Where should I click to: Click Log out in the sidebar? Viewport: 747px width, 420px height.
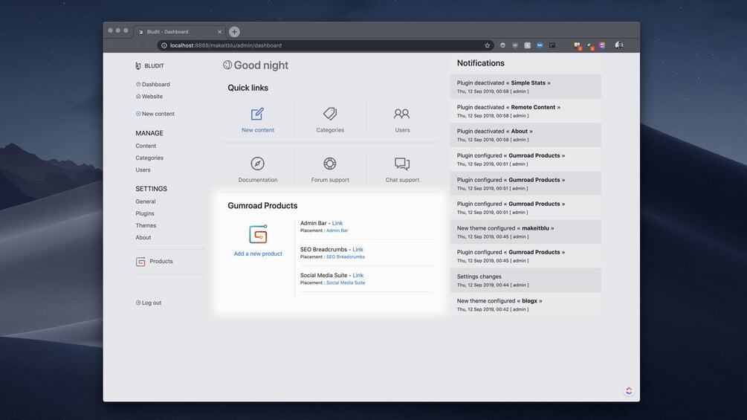(x=149, y=303)
